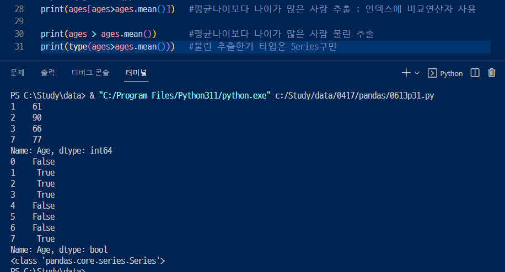Click terminal output row '1 61'
The image size is (505, 272).
26,106
